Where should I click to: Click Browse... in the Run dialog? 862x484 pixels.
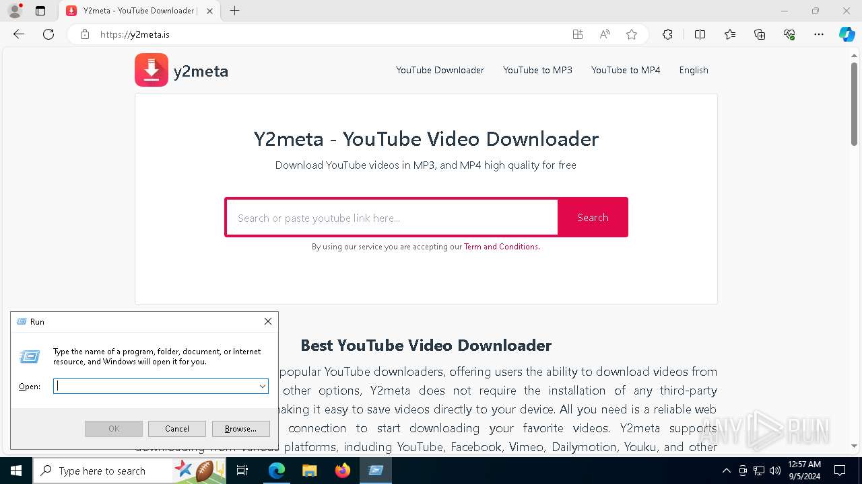tap(240, 429)
